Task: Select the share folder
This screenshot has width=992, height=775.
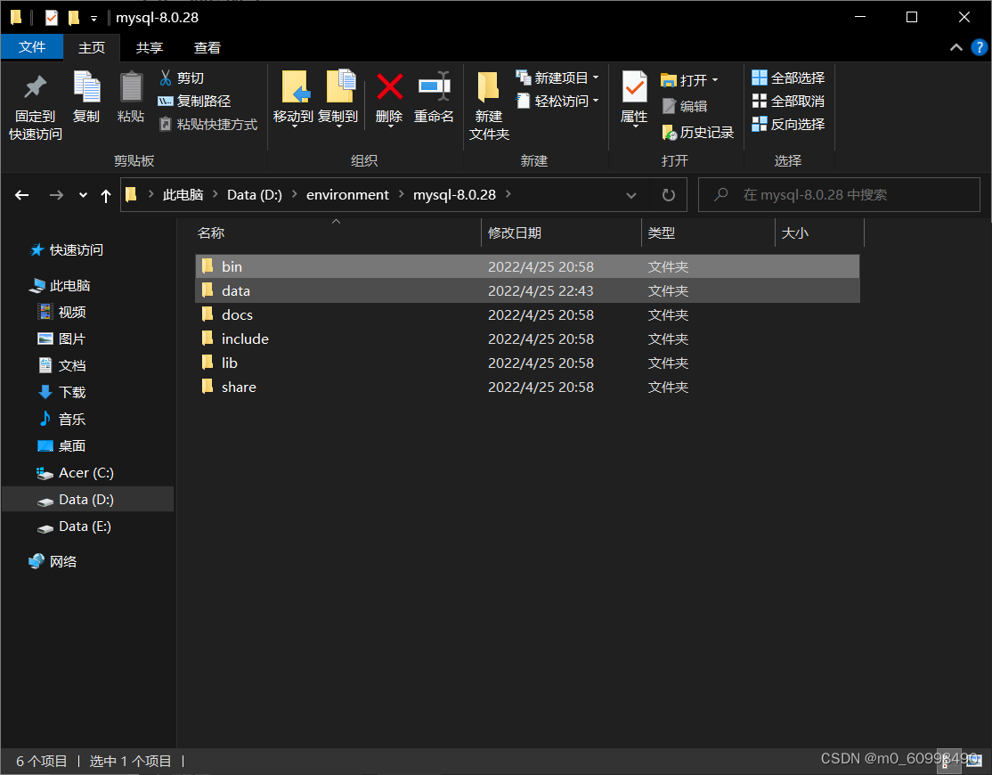Action: pyautogui.click(x=528, y=387)
